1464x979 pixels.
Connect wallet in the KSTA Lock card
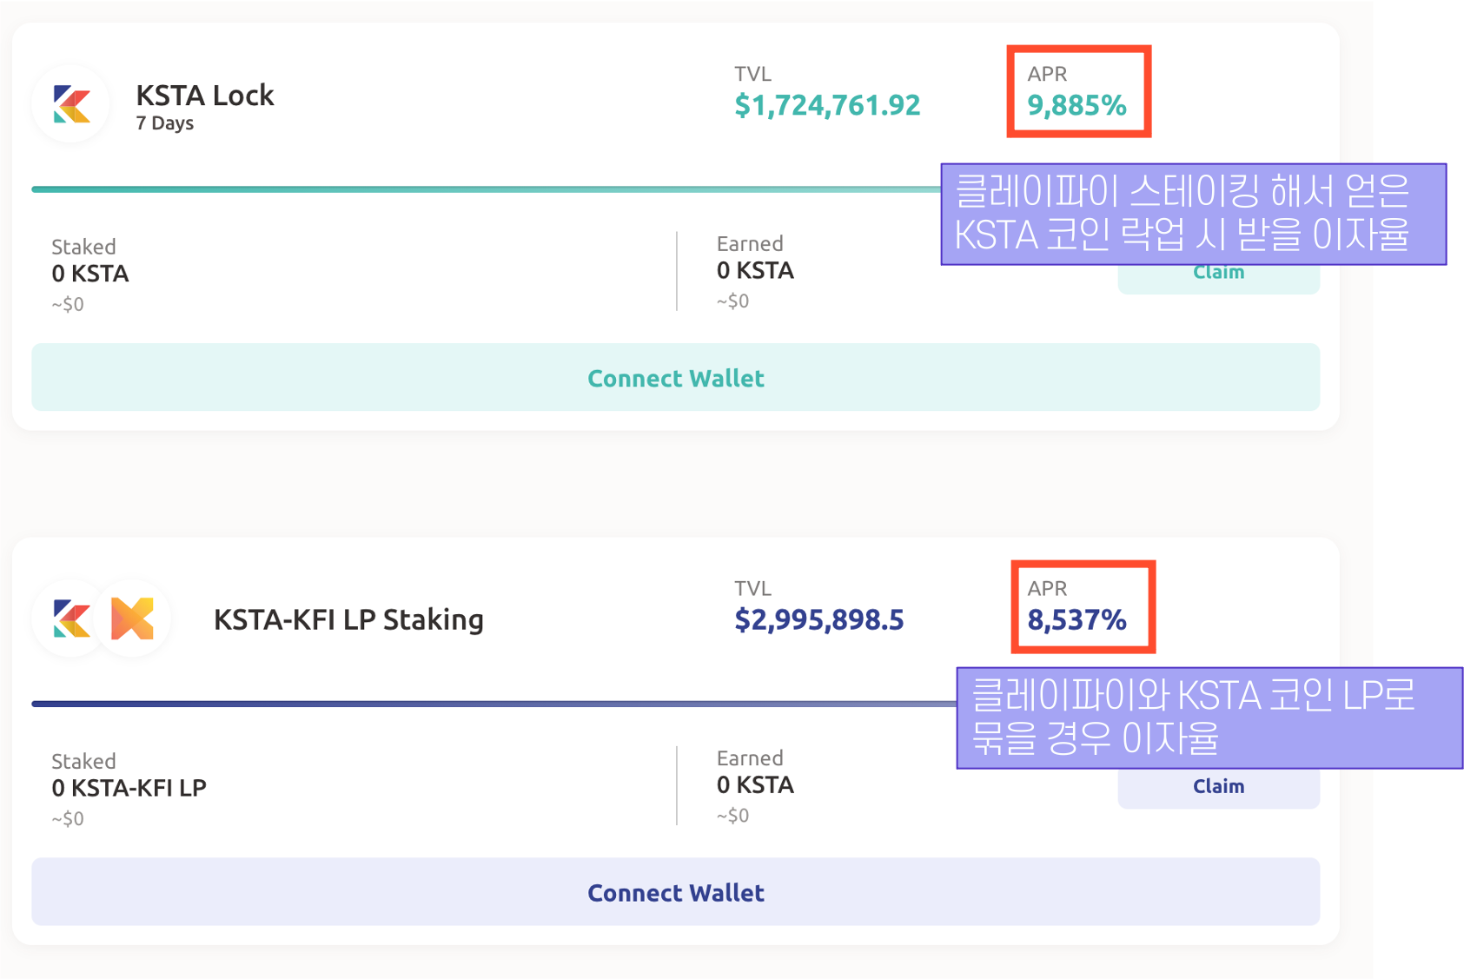coord(675,377)
